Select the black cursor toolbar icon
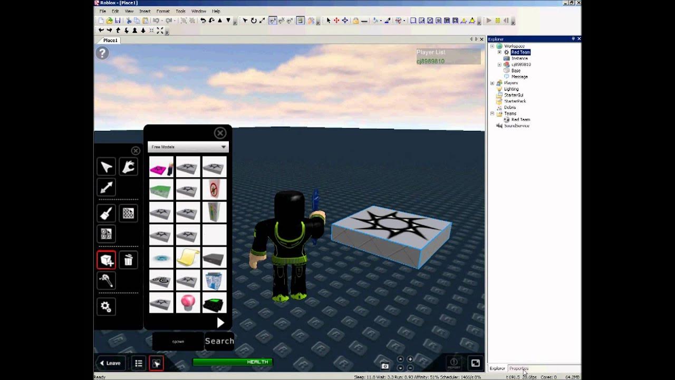Image resolution: width=675 pixels, height=380 pixels. 328,21
